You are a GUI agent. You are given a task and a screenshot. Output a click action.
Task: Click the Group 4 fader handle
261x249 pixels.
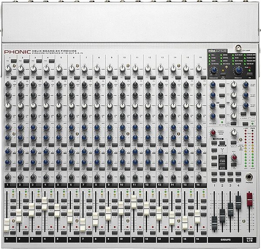pyautogui.click(x=238, y=202)
